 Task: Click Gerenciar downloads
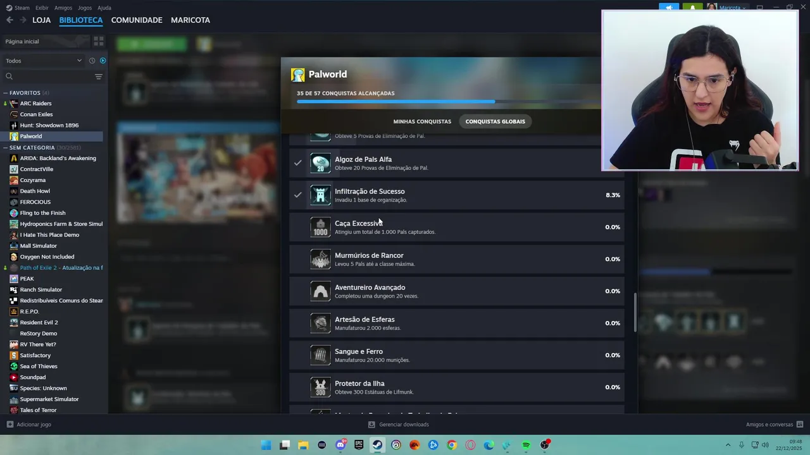pyautogui.click(x=399, y=425)
